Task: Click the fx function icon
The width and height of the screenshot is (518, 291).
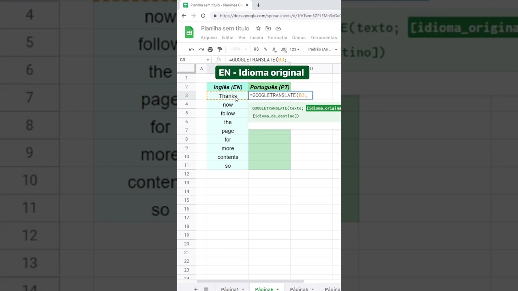Action: [219, 60]
